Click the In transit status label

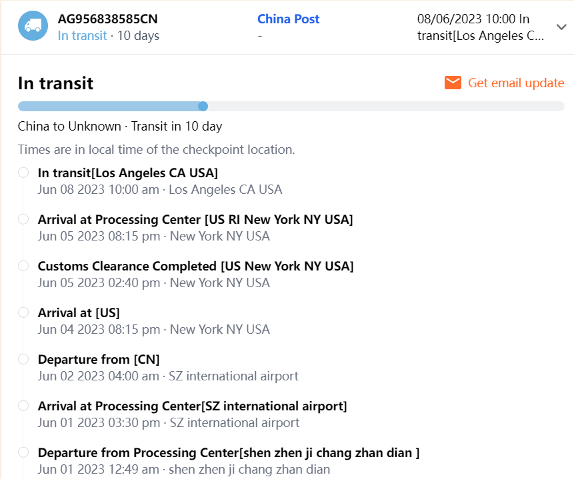tap(82, 35)
